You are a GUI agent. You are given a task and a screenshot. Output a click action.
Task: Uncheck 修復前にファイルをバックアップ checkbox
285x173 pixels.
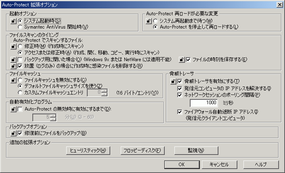tap(20, 133)
